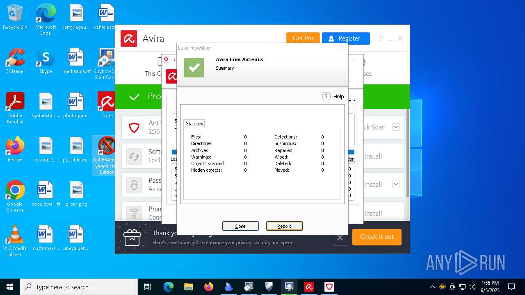
Task: Click the Password Manager lock icon
Action: coord(134,185)
